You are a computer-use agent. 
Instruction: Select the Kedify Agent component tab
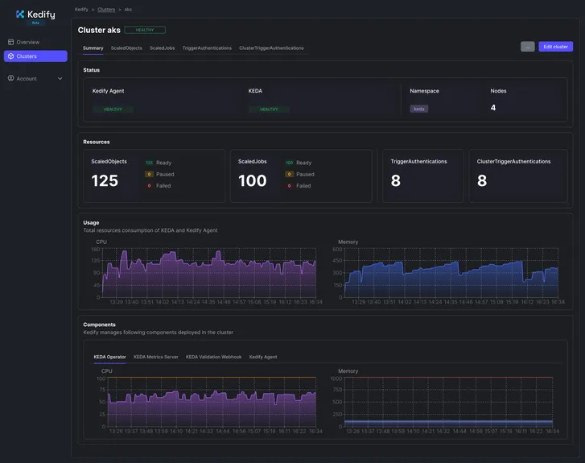(262, 357)
